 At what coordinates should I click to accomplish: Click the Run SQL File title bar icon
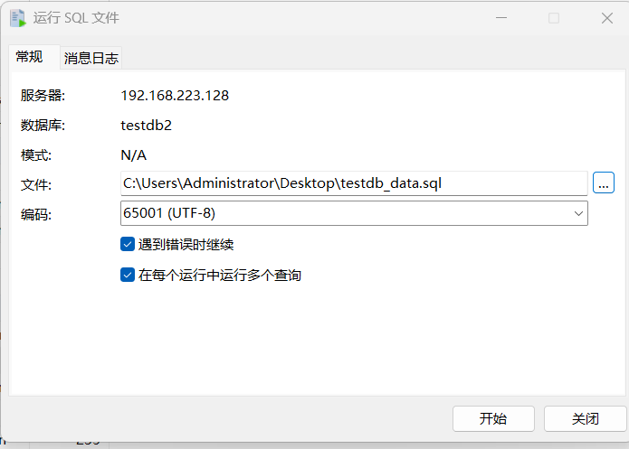(x=17, y=18)
